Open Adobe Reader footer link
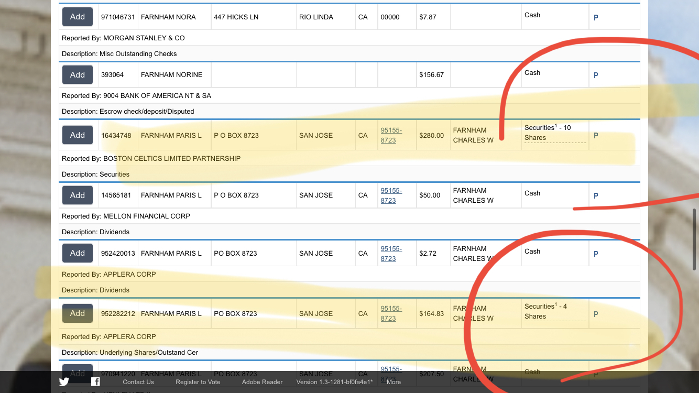 [262, 382]
